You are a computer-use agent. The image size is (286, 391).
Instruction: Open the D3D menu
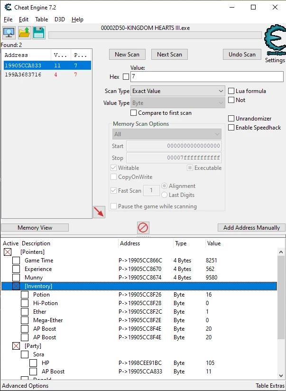pyautogui.click(x=60, y=19)
